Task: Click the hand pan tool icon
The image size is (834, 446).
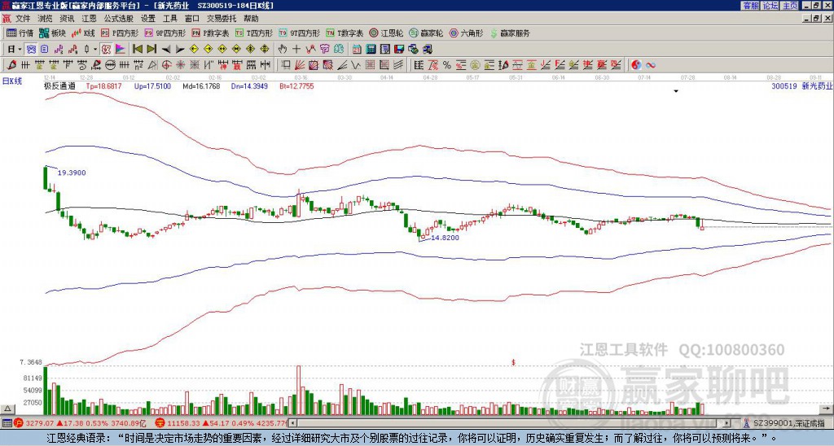Action: tap(283, 50)
